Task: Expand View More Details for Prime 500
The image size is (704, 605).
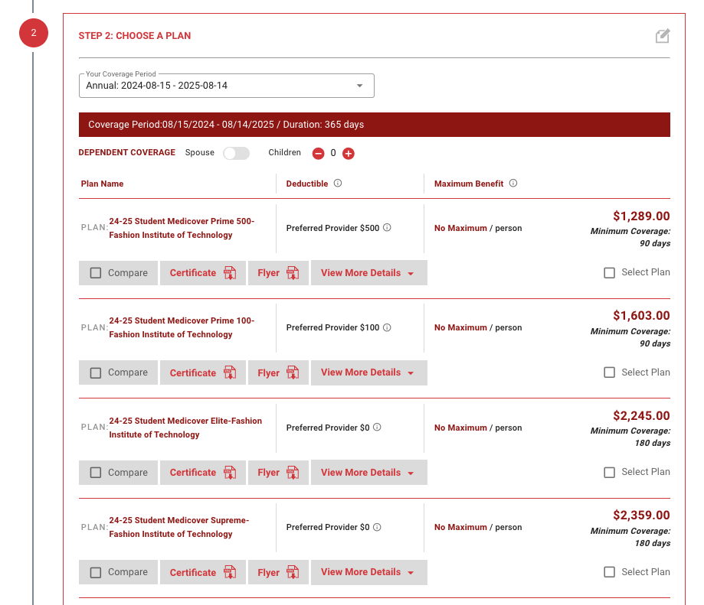Action: click(x=369, y=273)
